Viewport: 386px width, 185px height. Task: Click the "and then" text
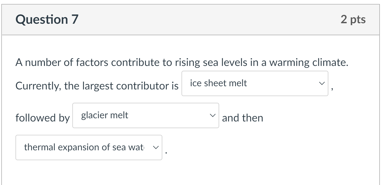(x=242, y=118)
